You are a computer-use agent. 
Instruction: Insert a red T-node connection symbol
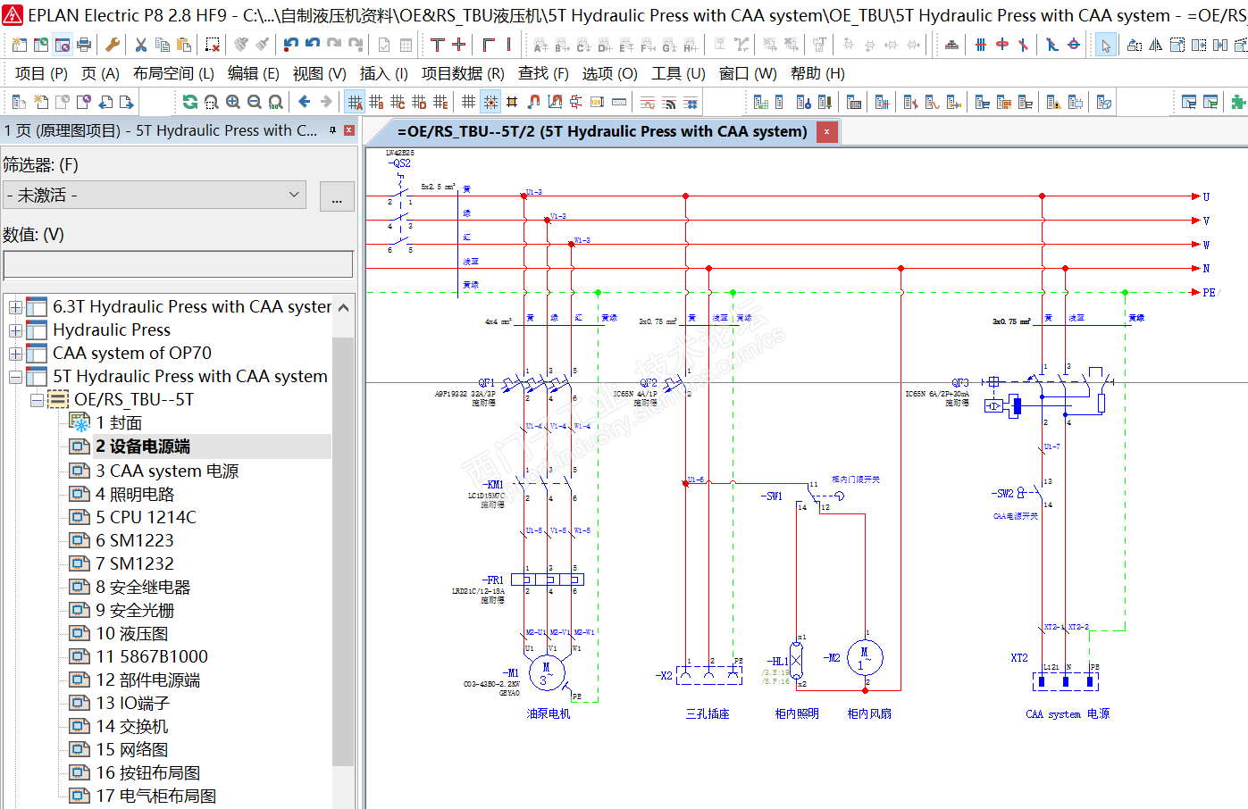438,45
